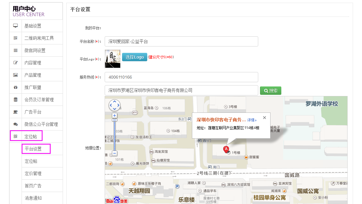Click the 东2门 gate icon on the map
Viewport: 362px width, 204px height.
tap(190, 119)
